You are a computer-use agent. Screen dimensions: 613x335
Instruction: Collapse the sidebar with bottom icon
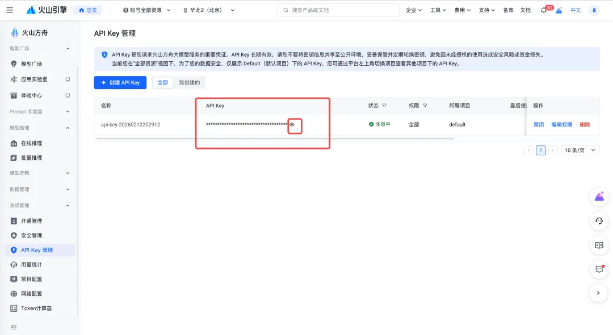14,327
